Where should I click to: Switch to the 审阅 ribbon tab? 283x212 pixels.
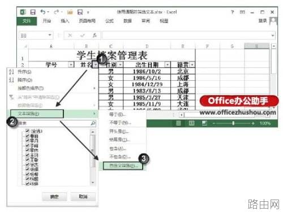coord(145,21)
